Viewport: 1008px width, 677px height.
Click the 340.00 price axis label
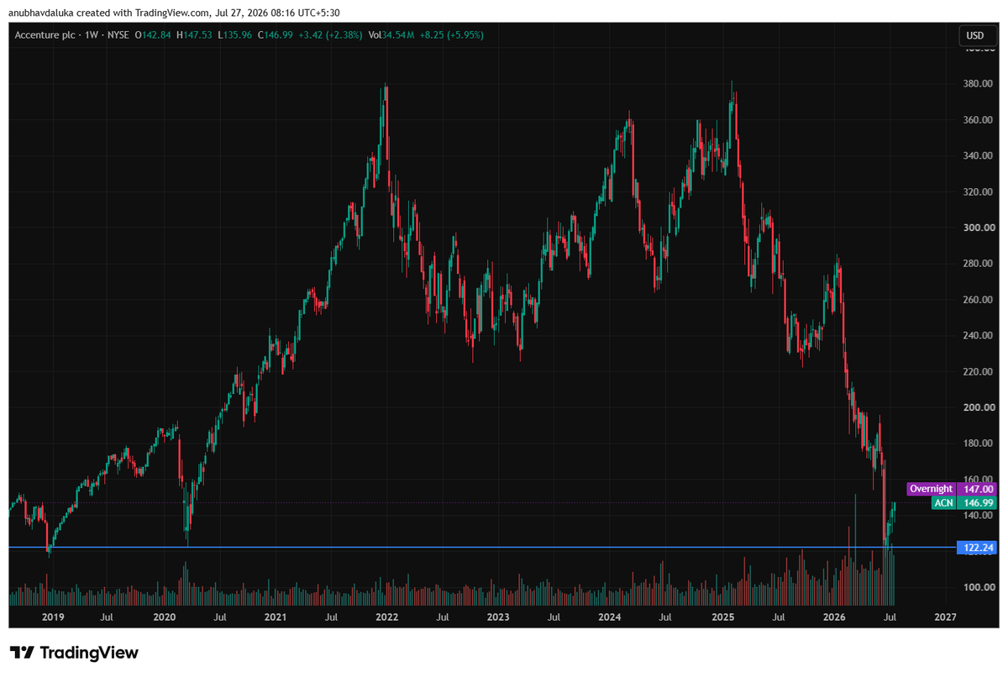(x=979, y=156)
